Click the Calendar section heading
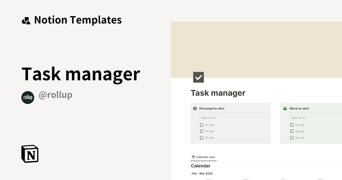 [200, 166]
